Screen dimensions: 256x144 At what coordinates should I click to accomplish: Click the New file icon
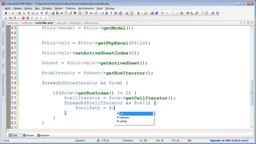(x=138, y=13)
